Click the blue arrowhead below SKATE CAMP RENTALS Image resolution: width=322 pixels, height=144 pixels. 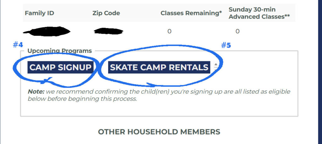(x=151, y=85)
